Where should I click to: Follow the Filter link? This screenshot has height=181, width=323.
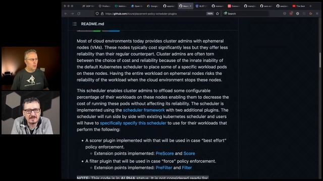(187, 167)
